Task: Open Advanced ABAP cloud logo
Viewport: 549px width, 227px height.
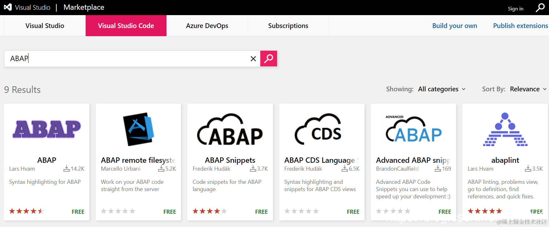Action: [x=413, y=129]
